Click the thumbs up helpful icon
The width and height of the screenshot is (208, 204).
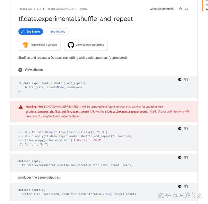(x=180, y=9)
